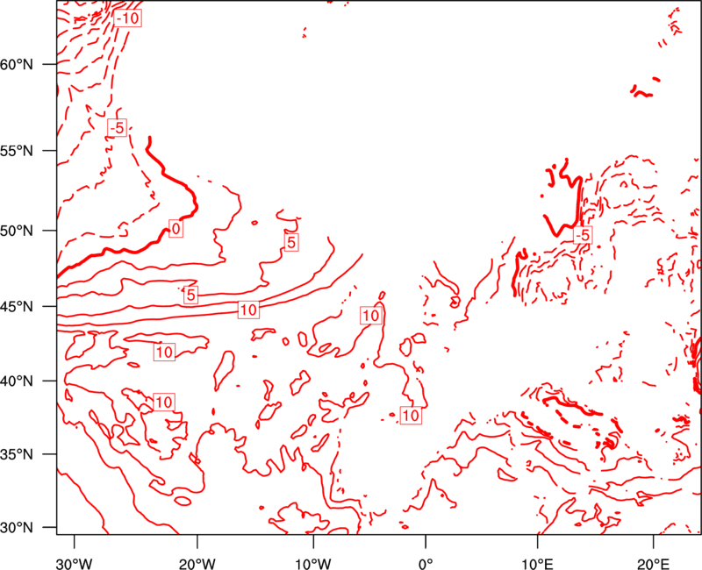Click the 0 contour label on thick line
Viewport: 702px width, 570px height.
[x=176, y=229]
